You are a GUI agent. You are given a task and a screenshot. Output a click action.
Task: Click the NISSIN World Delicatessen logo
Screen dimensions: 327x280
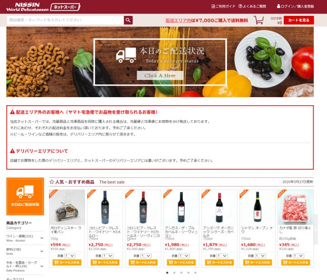click(x=27, y=7)
